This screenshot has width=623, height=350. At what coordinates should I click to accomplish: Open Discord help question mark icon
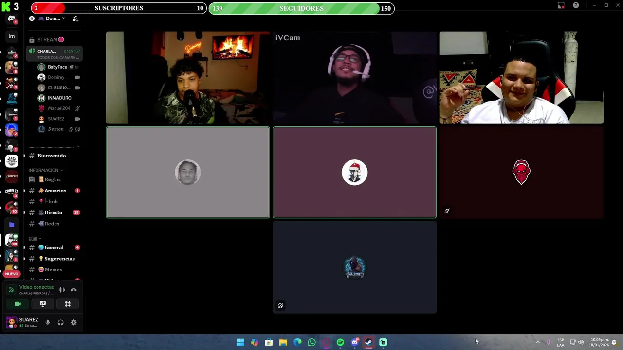point(576,5)
